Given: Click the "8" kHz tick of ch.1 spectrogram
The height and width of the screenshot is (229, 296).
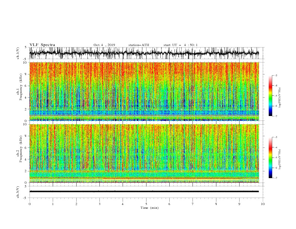Looking at the screenshot, I should point(26,74).
